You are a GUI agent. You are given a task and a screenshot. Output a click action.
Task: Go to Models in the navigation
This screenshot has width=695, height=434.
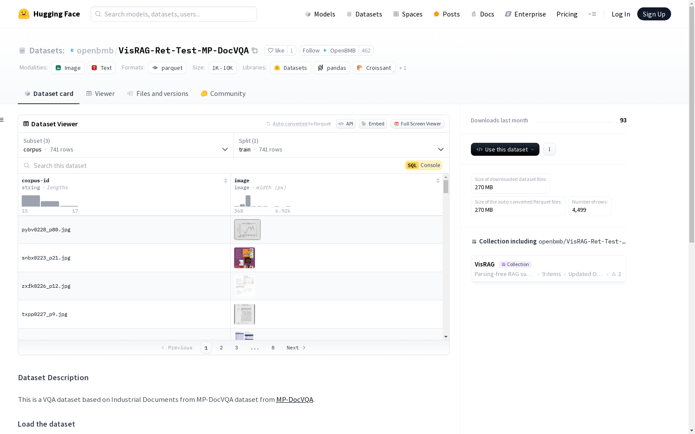320,14
